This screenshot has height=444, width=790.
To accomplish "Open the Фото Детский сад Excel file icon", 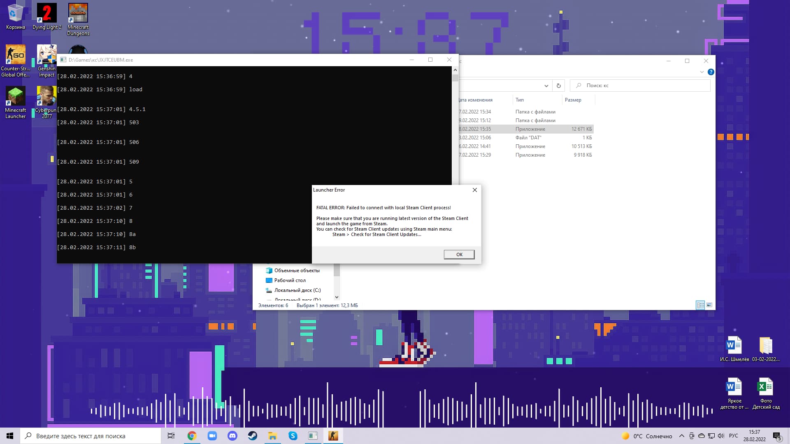I will pyautogui.click(x=766, y=393).
